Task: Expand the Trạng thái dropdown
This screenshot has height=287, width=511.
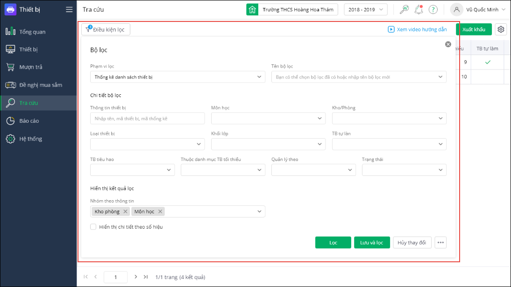Action: pyautogui.click(x=404, y=170)
